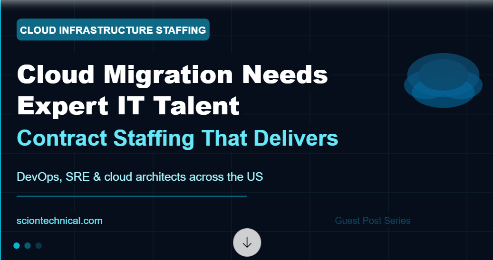The image size is (493, 260).
Task: Switch to the second carousel dot
Action: click(x=28, y=246)
